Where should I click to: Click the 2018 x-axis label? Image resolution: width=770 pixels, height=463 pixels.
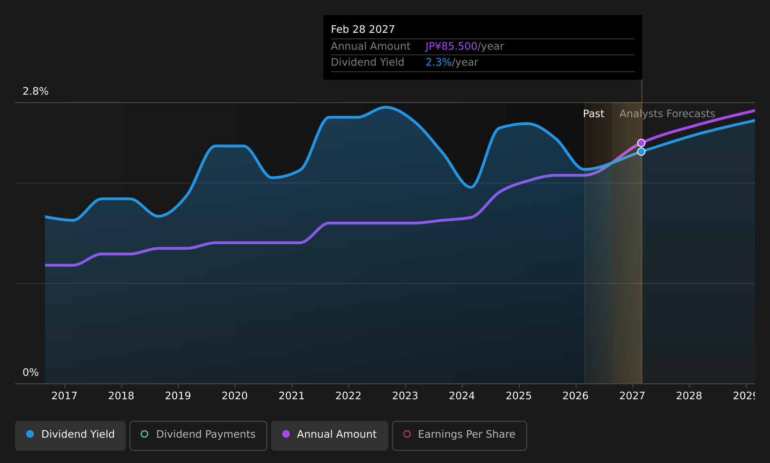pyautogui.click(x=121, y=396)
